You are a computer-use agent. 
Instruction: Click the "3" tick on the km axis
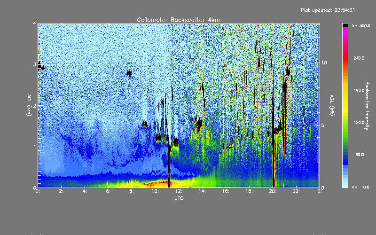pos(35,64)
